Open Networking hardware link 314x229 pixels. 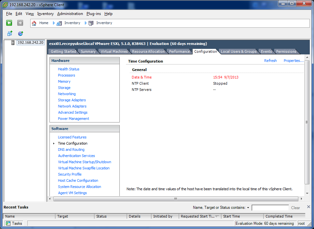[x=67, y=94]
